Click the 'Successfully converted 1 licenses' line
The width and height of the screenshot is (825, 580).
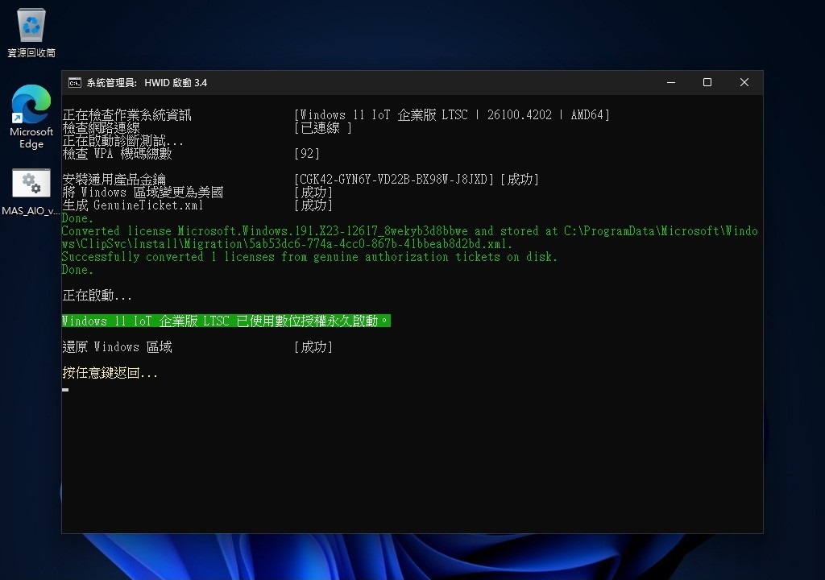[309, 257]
